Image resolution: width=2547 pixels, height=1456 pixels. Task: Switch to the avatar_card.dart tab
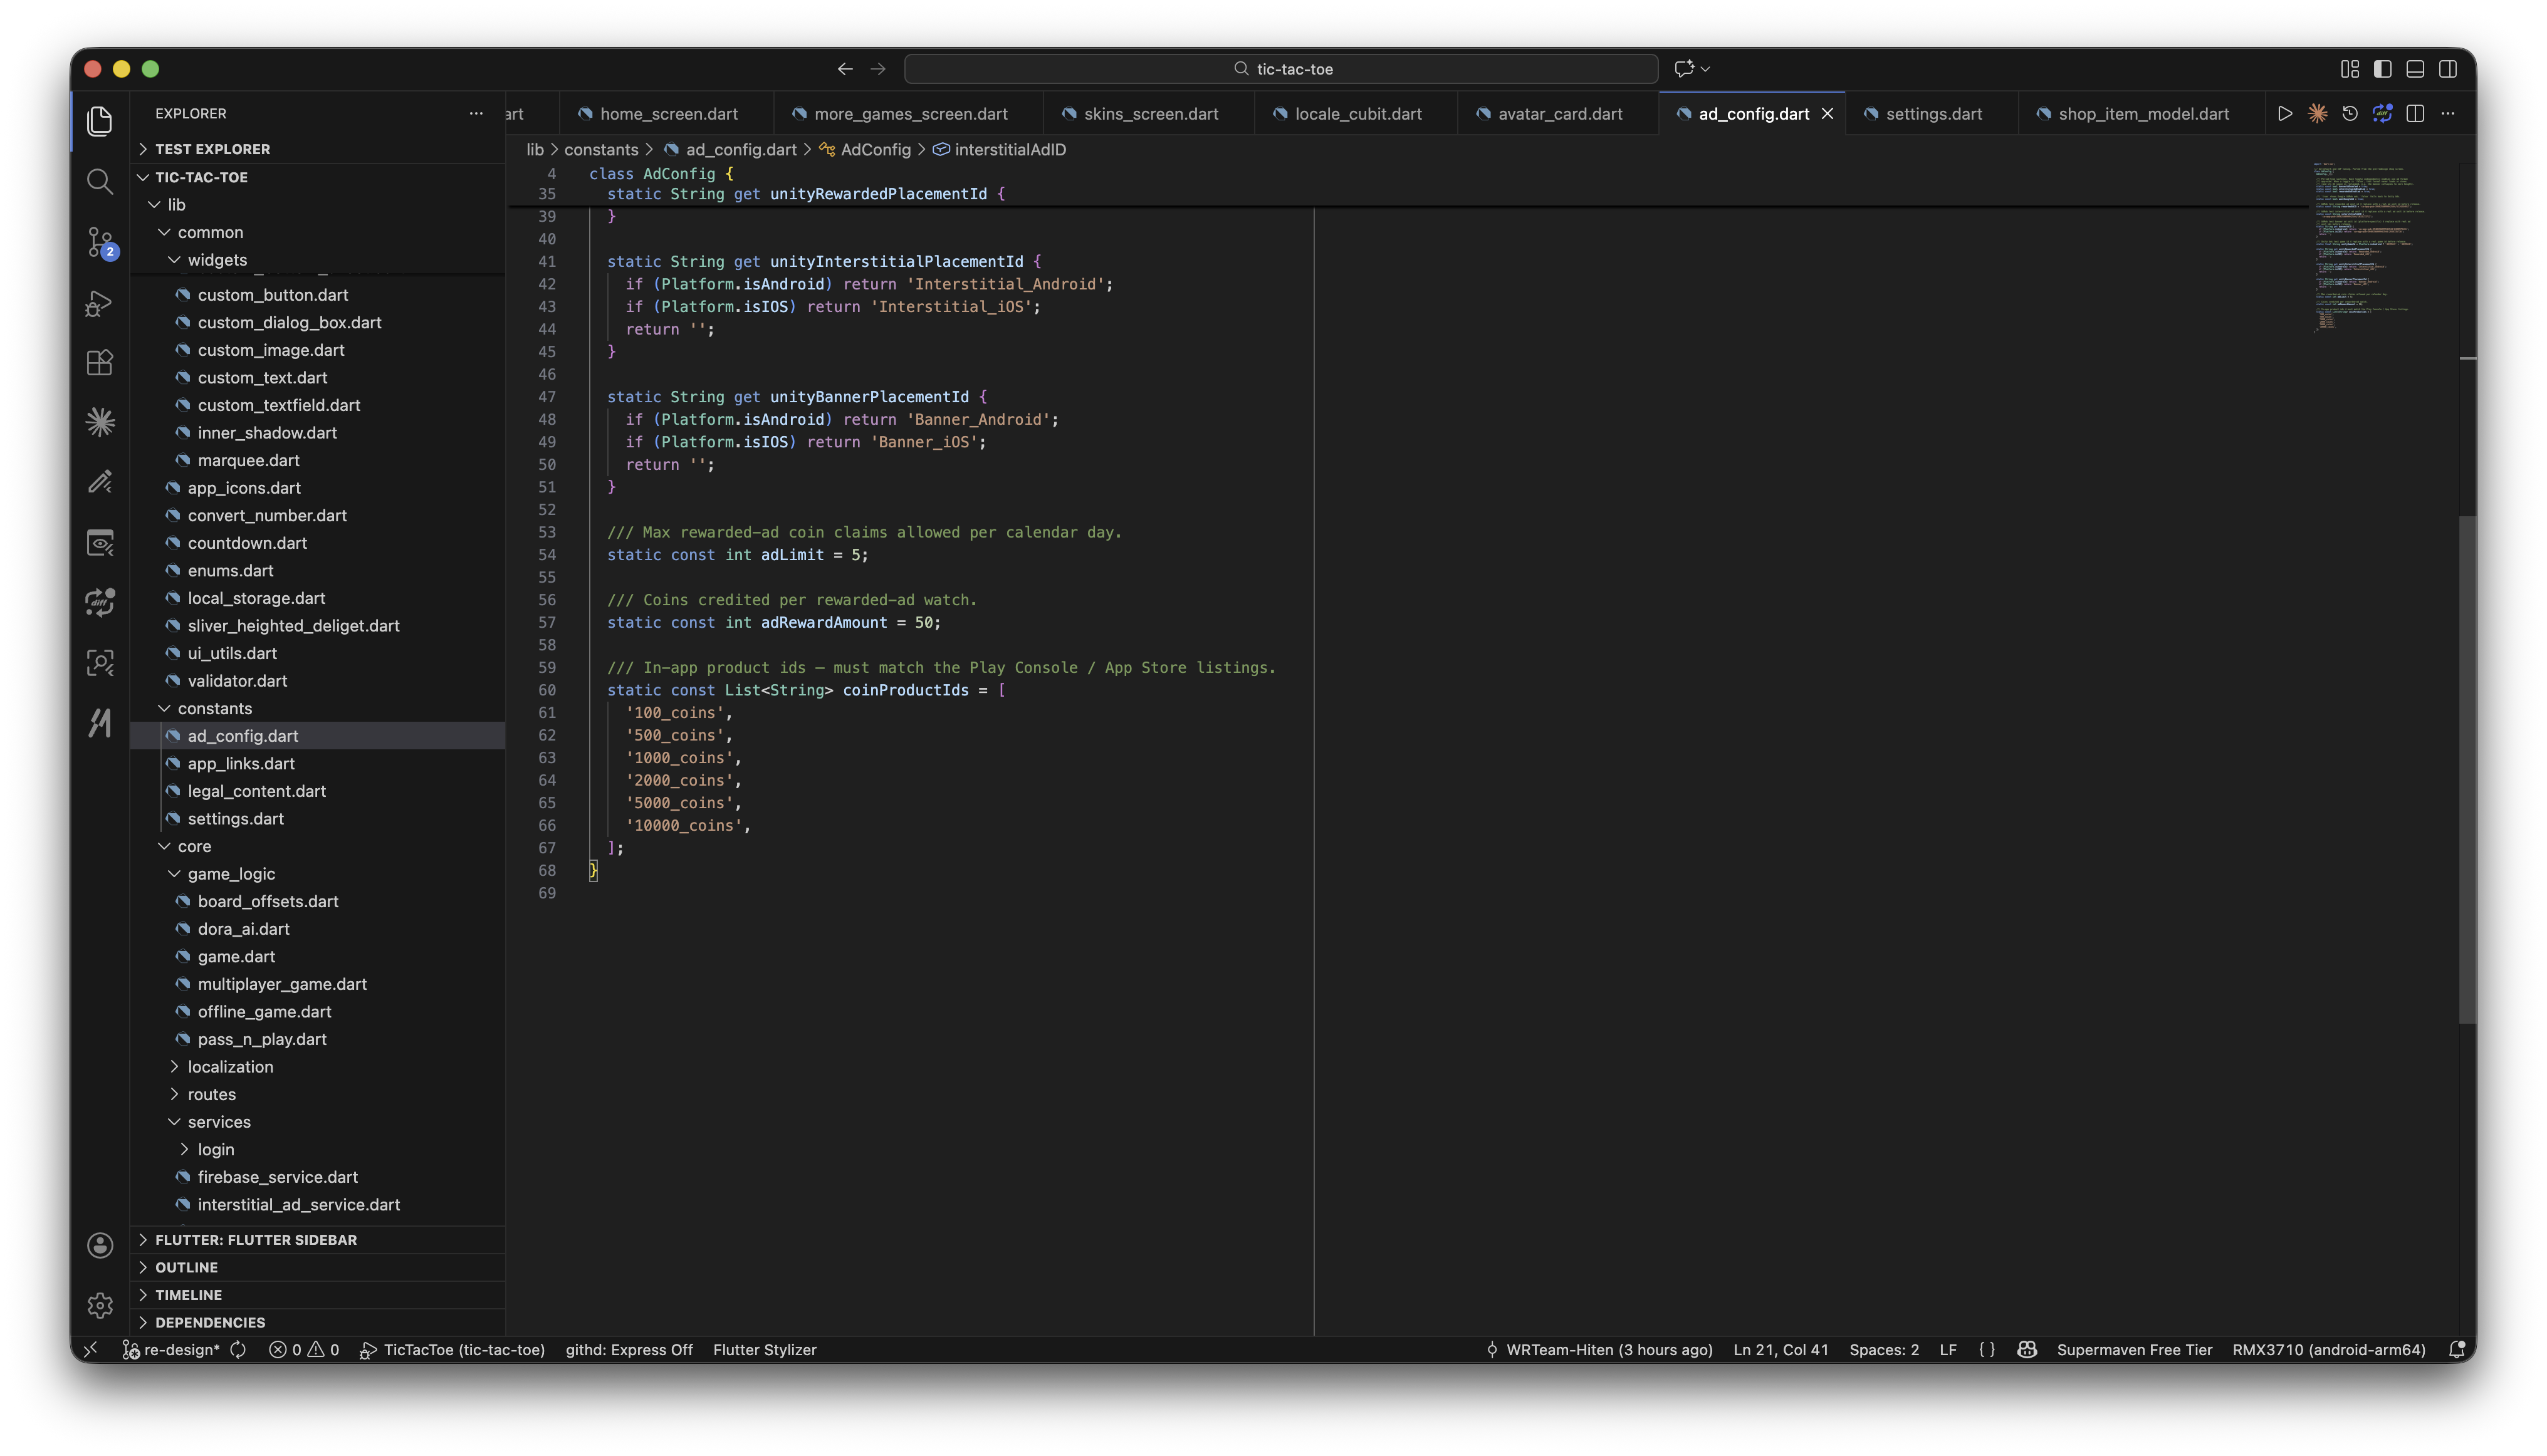point(1559,114)
